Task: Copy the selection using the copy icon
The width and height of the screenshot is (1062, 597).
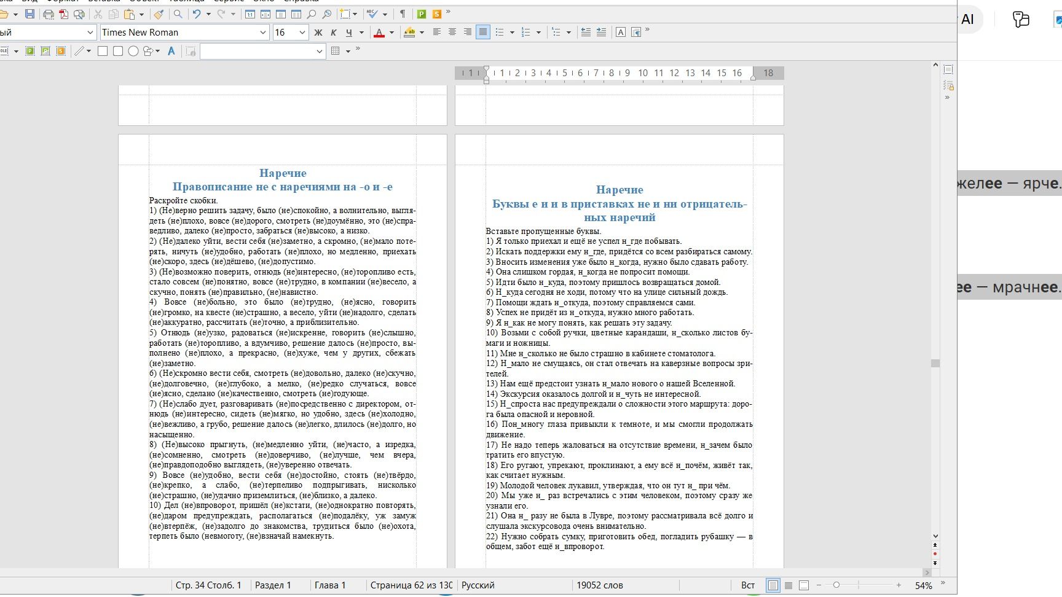Action: pos(114,14)
